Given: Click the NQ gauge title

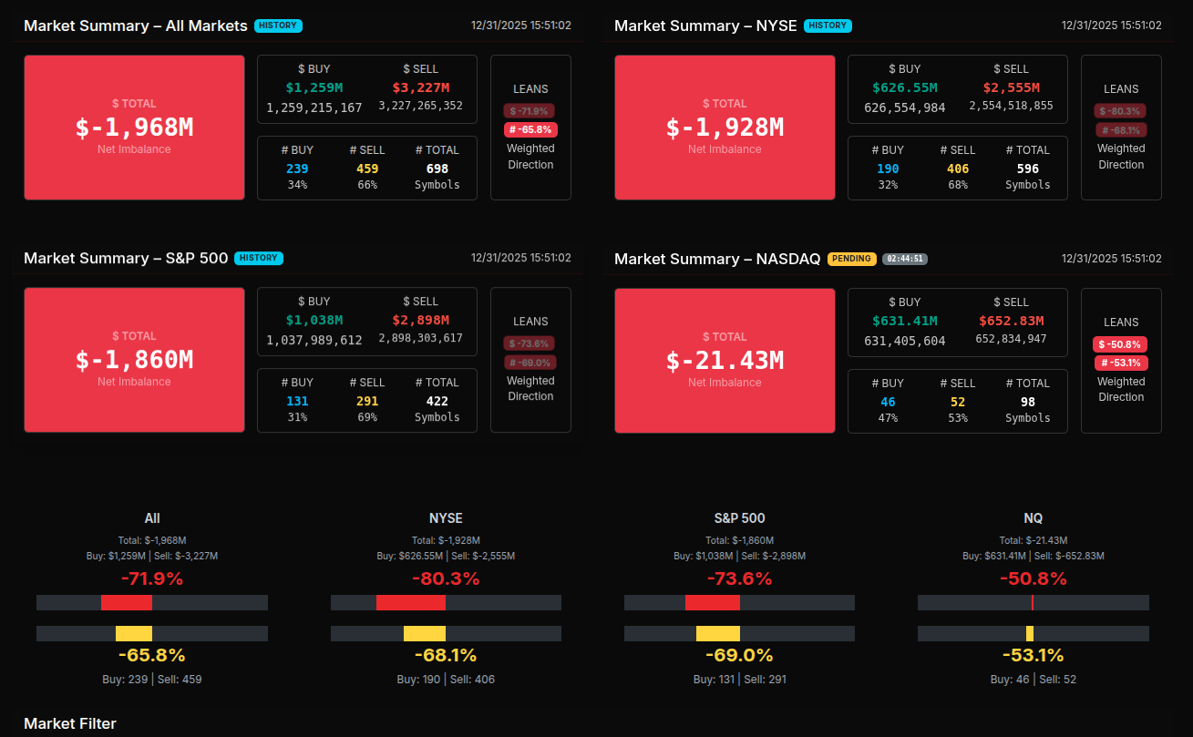Looking at the screenshot, I should 1033,518.
